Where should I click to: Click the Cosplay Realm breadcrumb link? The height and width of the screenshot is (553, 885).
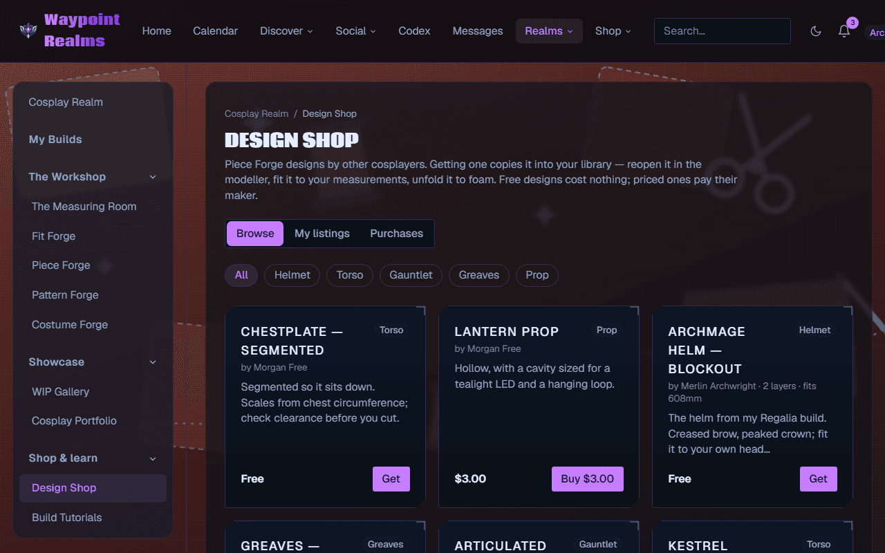pyautogui.click(x=257, y=113)
